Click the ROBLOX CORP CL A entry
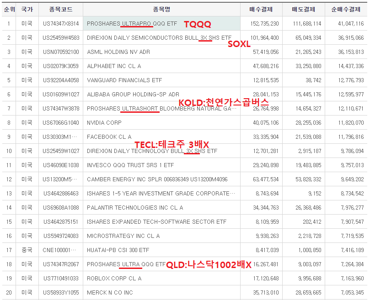 point(114,279)
